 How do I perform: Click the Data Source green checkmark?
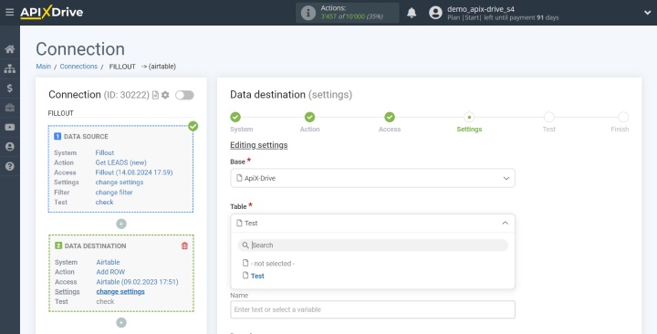point(193,126)
